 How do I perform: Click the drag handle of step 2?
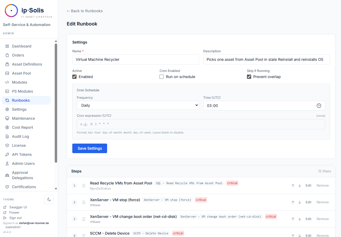point(84,202)
